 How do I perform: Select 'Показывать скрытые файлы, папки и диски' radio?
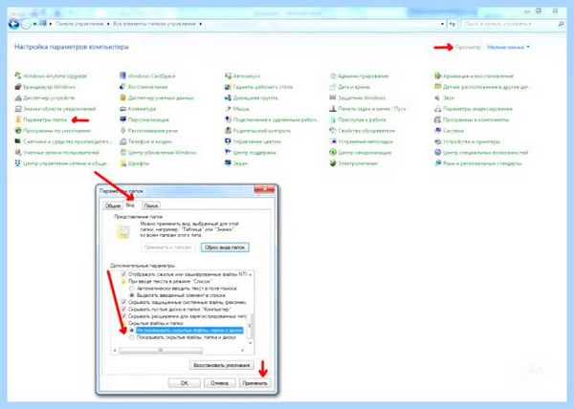click(132, 337)
